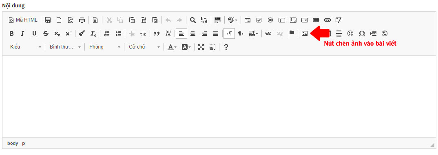Toggle Italic formatting
This screenshot has width=438, height=155.
(22, 33)
